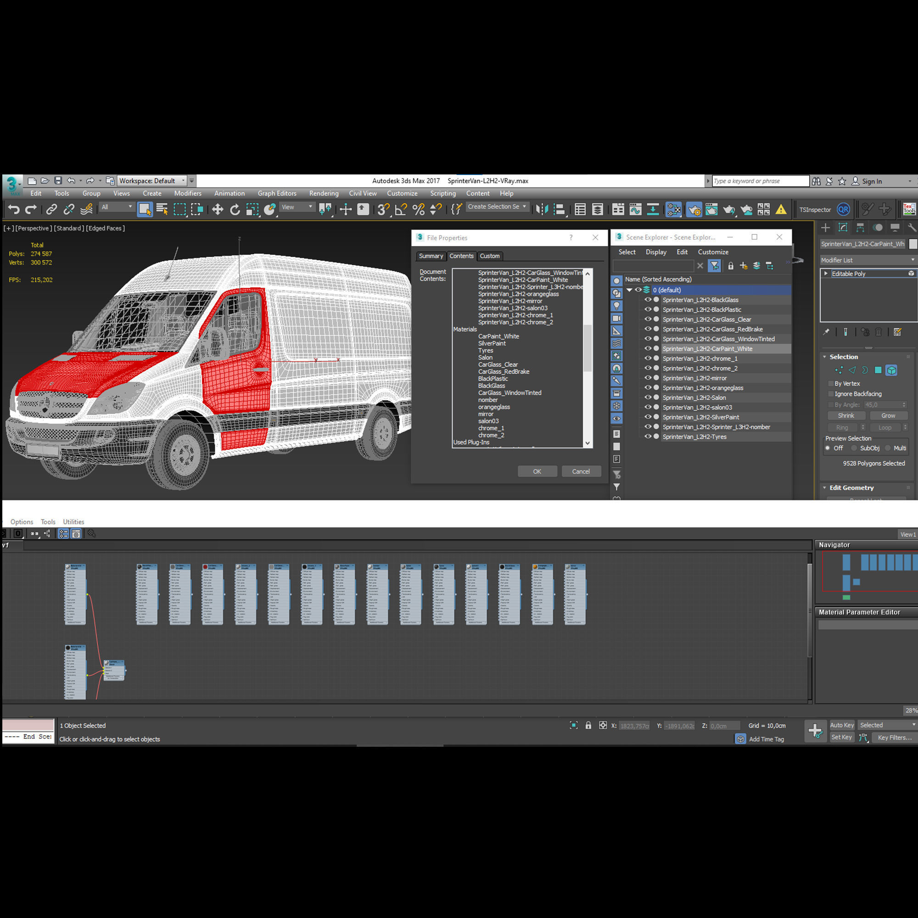Click the object color swatch beside name field

pos(913,244)
